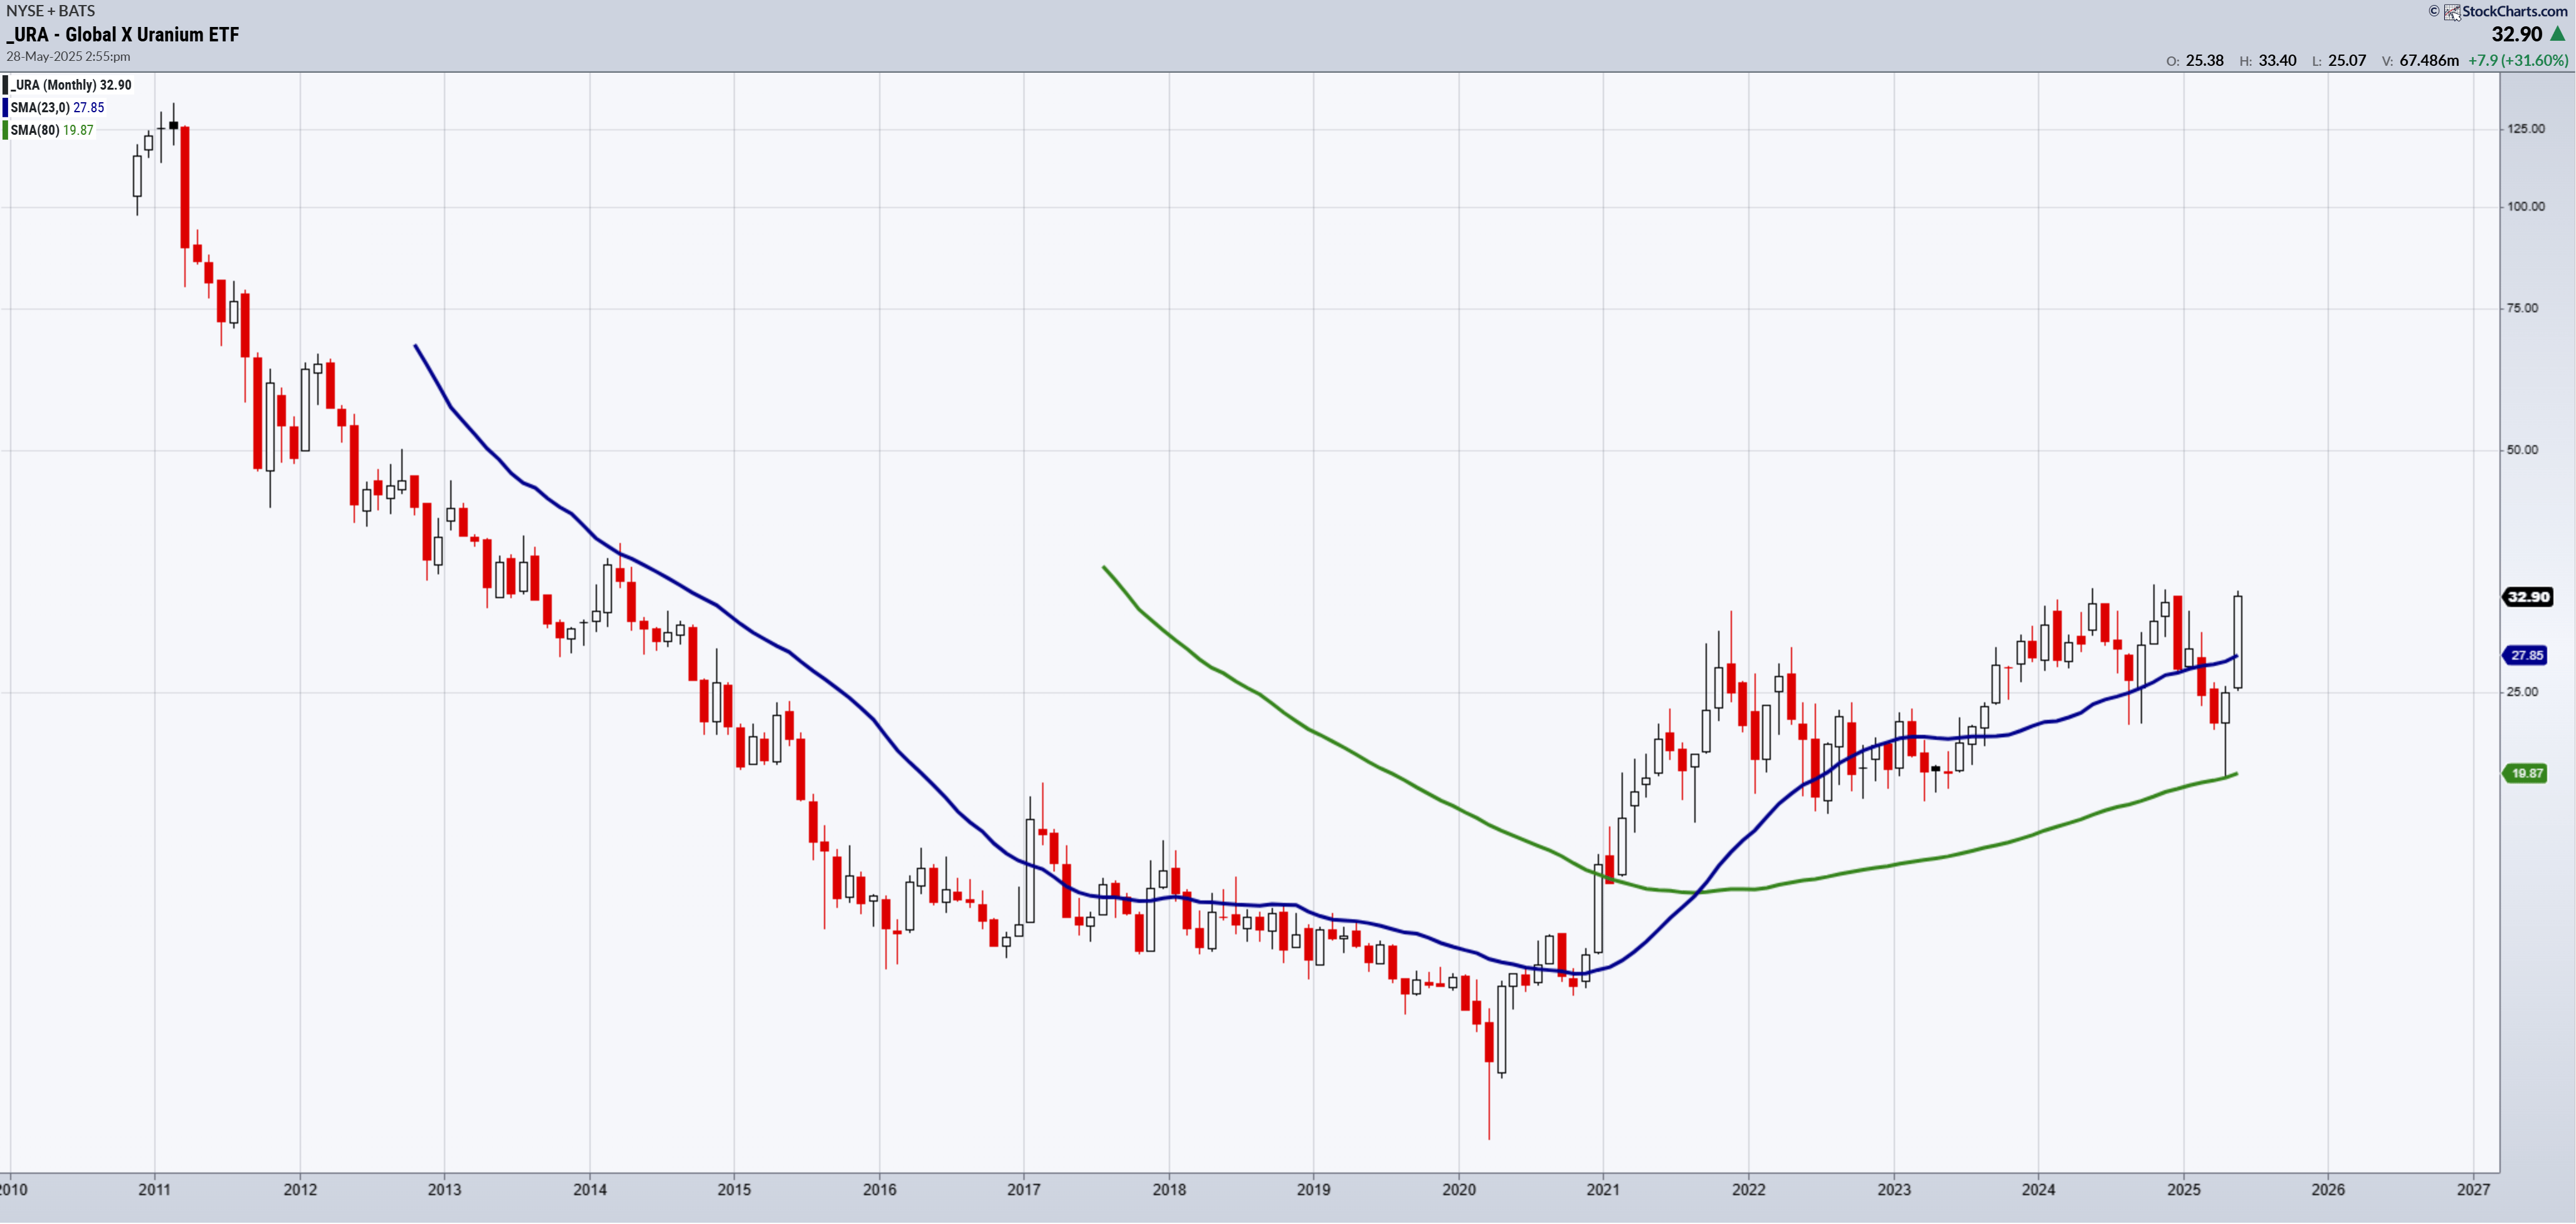Click the 2014 year axis label
The height and width of the screenshot is (1224, 2576).
click(589, 1190)
